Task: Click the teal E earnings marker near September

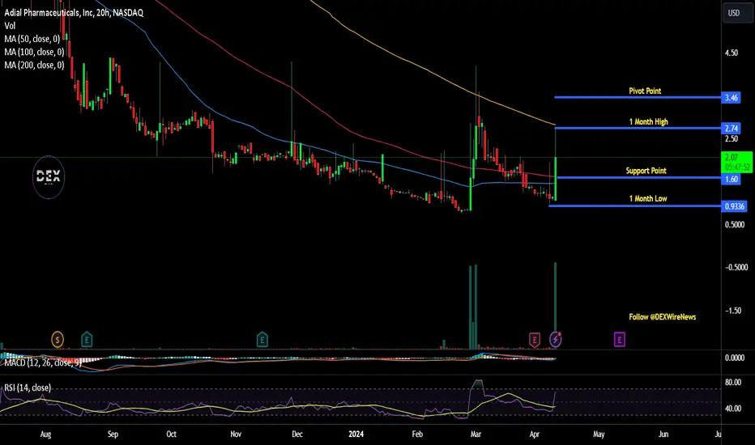Action: [87, 340]
